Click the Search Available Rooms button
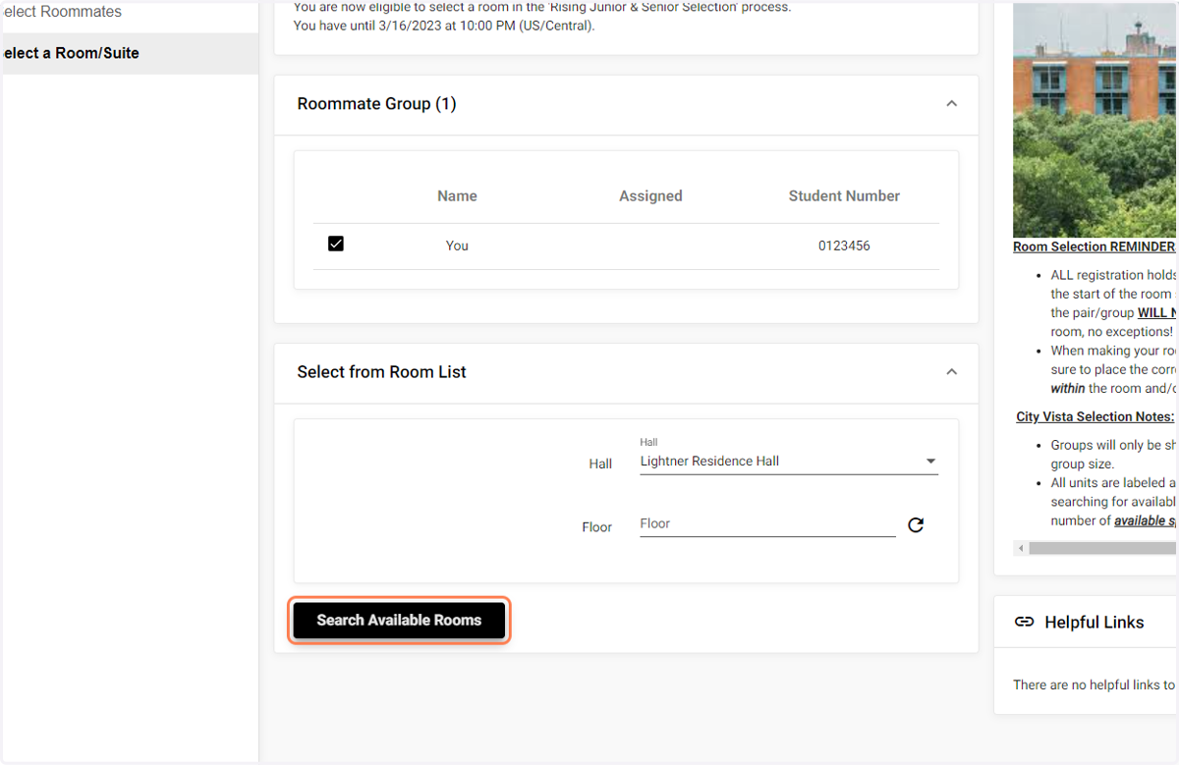This screenshot has height=765, width=1179. [x=399, y=621]
